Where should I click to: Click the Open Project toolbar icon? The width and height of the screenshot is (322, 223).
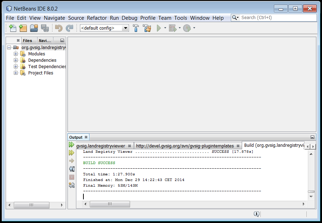(x=34, y=28)
